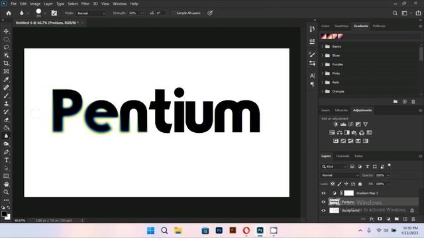Delete layer using Layers panel trash icon
Image resolution: width=424 pixels, height=238 pixels.
[413, 219]
